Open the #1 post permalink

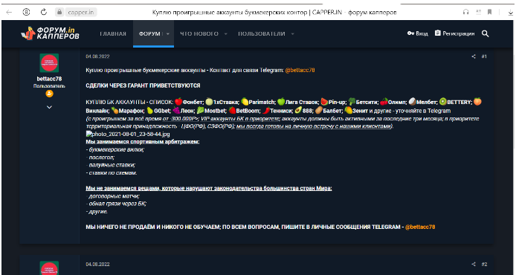click(484, 56)
